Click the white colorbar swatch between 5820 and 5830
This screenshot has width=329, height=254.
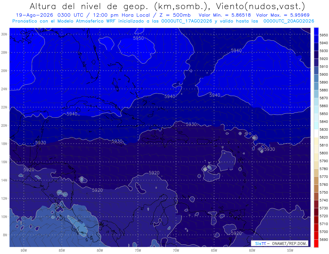click(316, 133)
